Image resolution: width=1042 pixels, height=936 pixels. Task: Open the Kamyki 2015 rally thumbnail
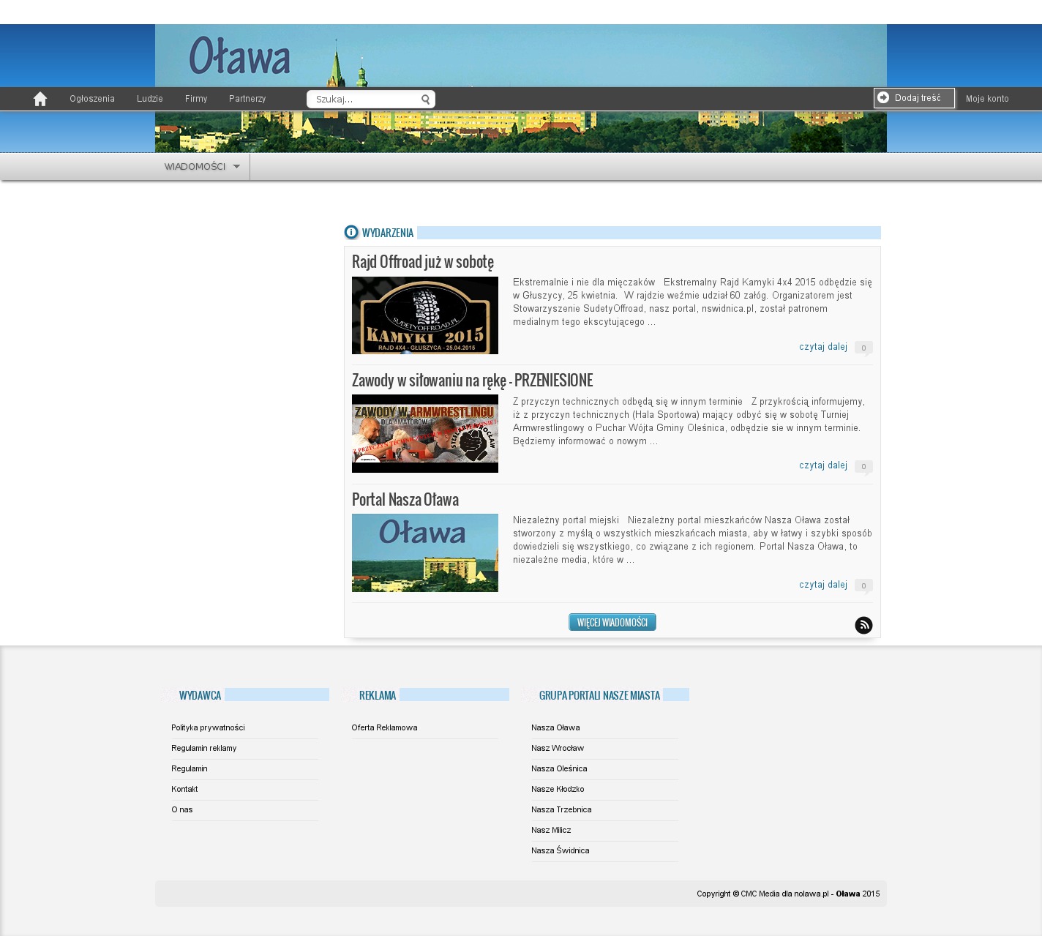[x=424, y=315]
